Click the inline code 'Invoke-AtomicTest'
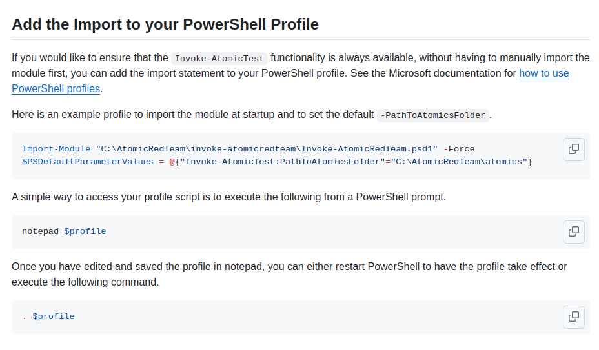This screenshot has height=350, width=599. (219, 58)
